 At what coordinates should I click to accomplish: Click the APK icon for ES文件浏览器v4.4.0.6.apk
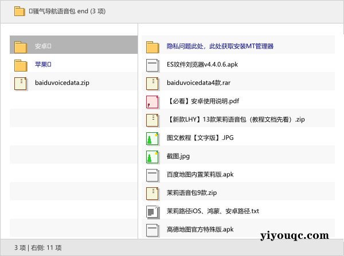[x=152, y=65]
